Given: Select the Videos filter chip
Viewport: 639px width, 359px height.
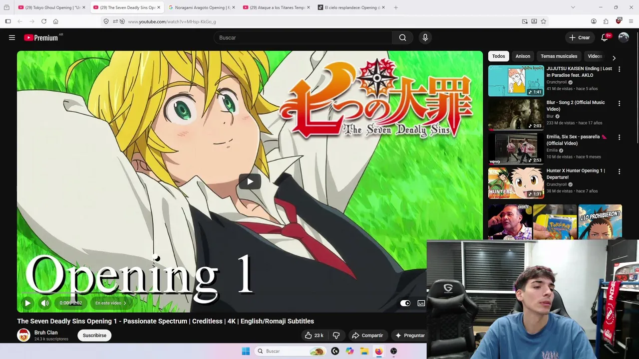Looking at the screenshot, I should pyautogui.click(x=595, y=56).
